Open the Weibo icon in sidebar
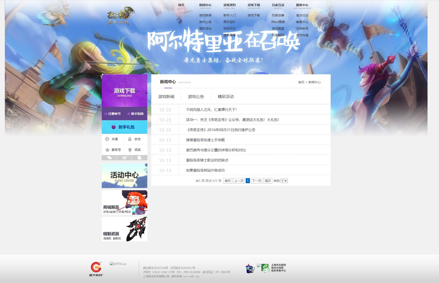 125,158
